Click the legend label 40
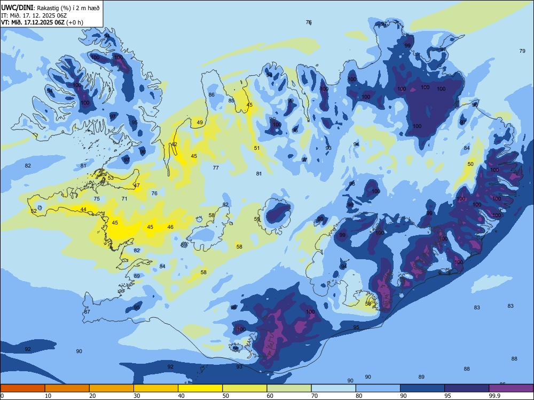Screen dimensions: 534x400 tap(181, 396)
